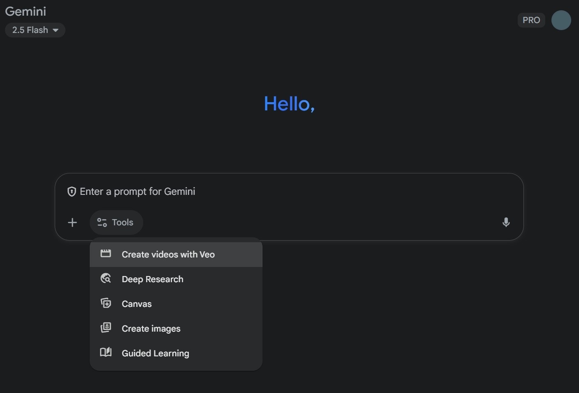Select the Canvas menu option

pos(137,304)
